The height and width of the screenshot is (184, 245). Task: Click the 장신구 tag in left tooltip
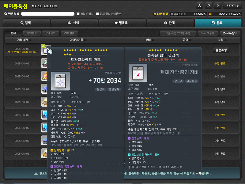[100, 89]
